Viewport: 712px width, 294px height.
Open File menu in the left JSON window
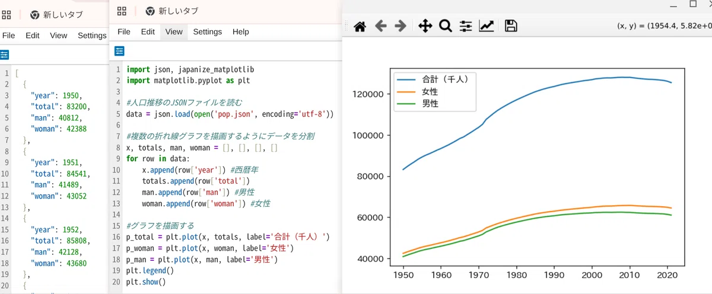[8, 36]
